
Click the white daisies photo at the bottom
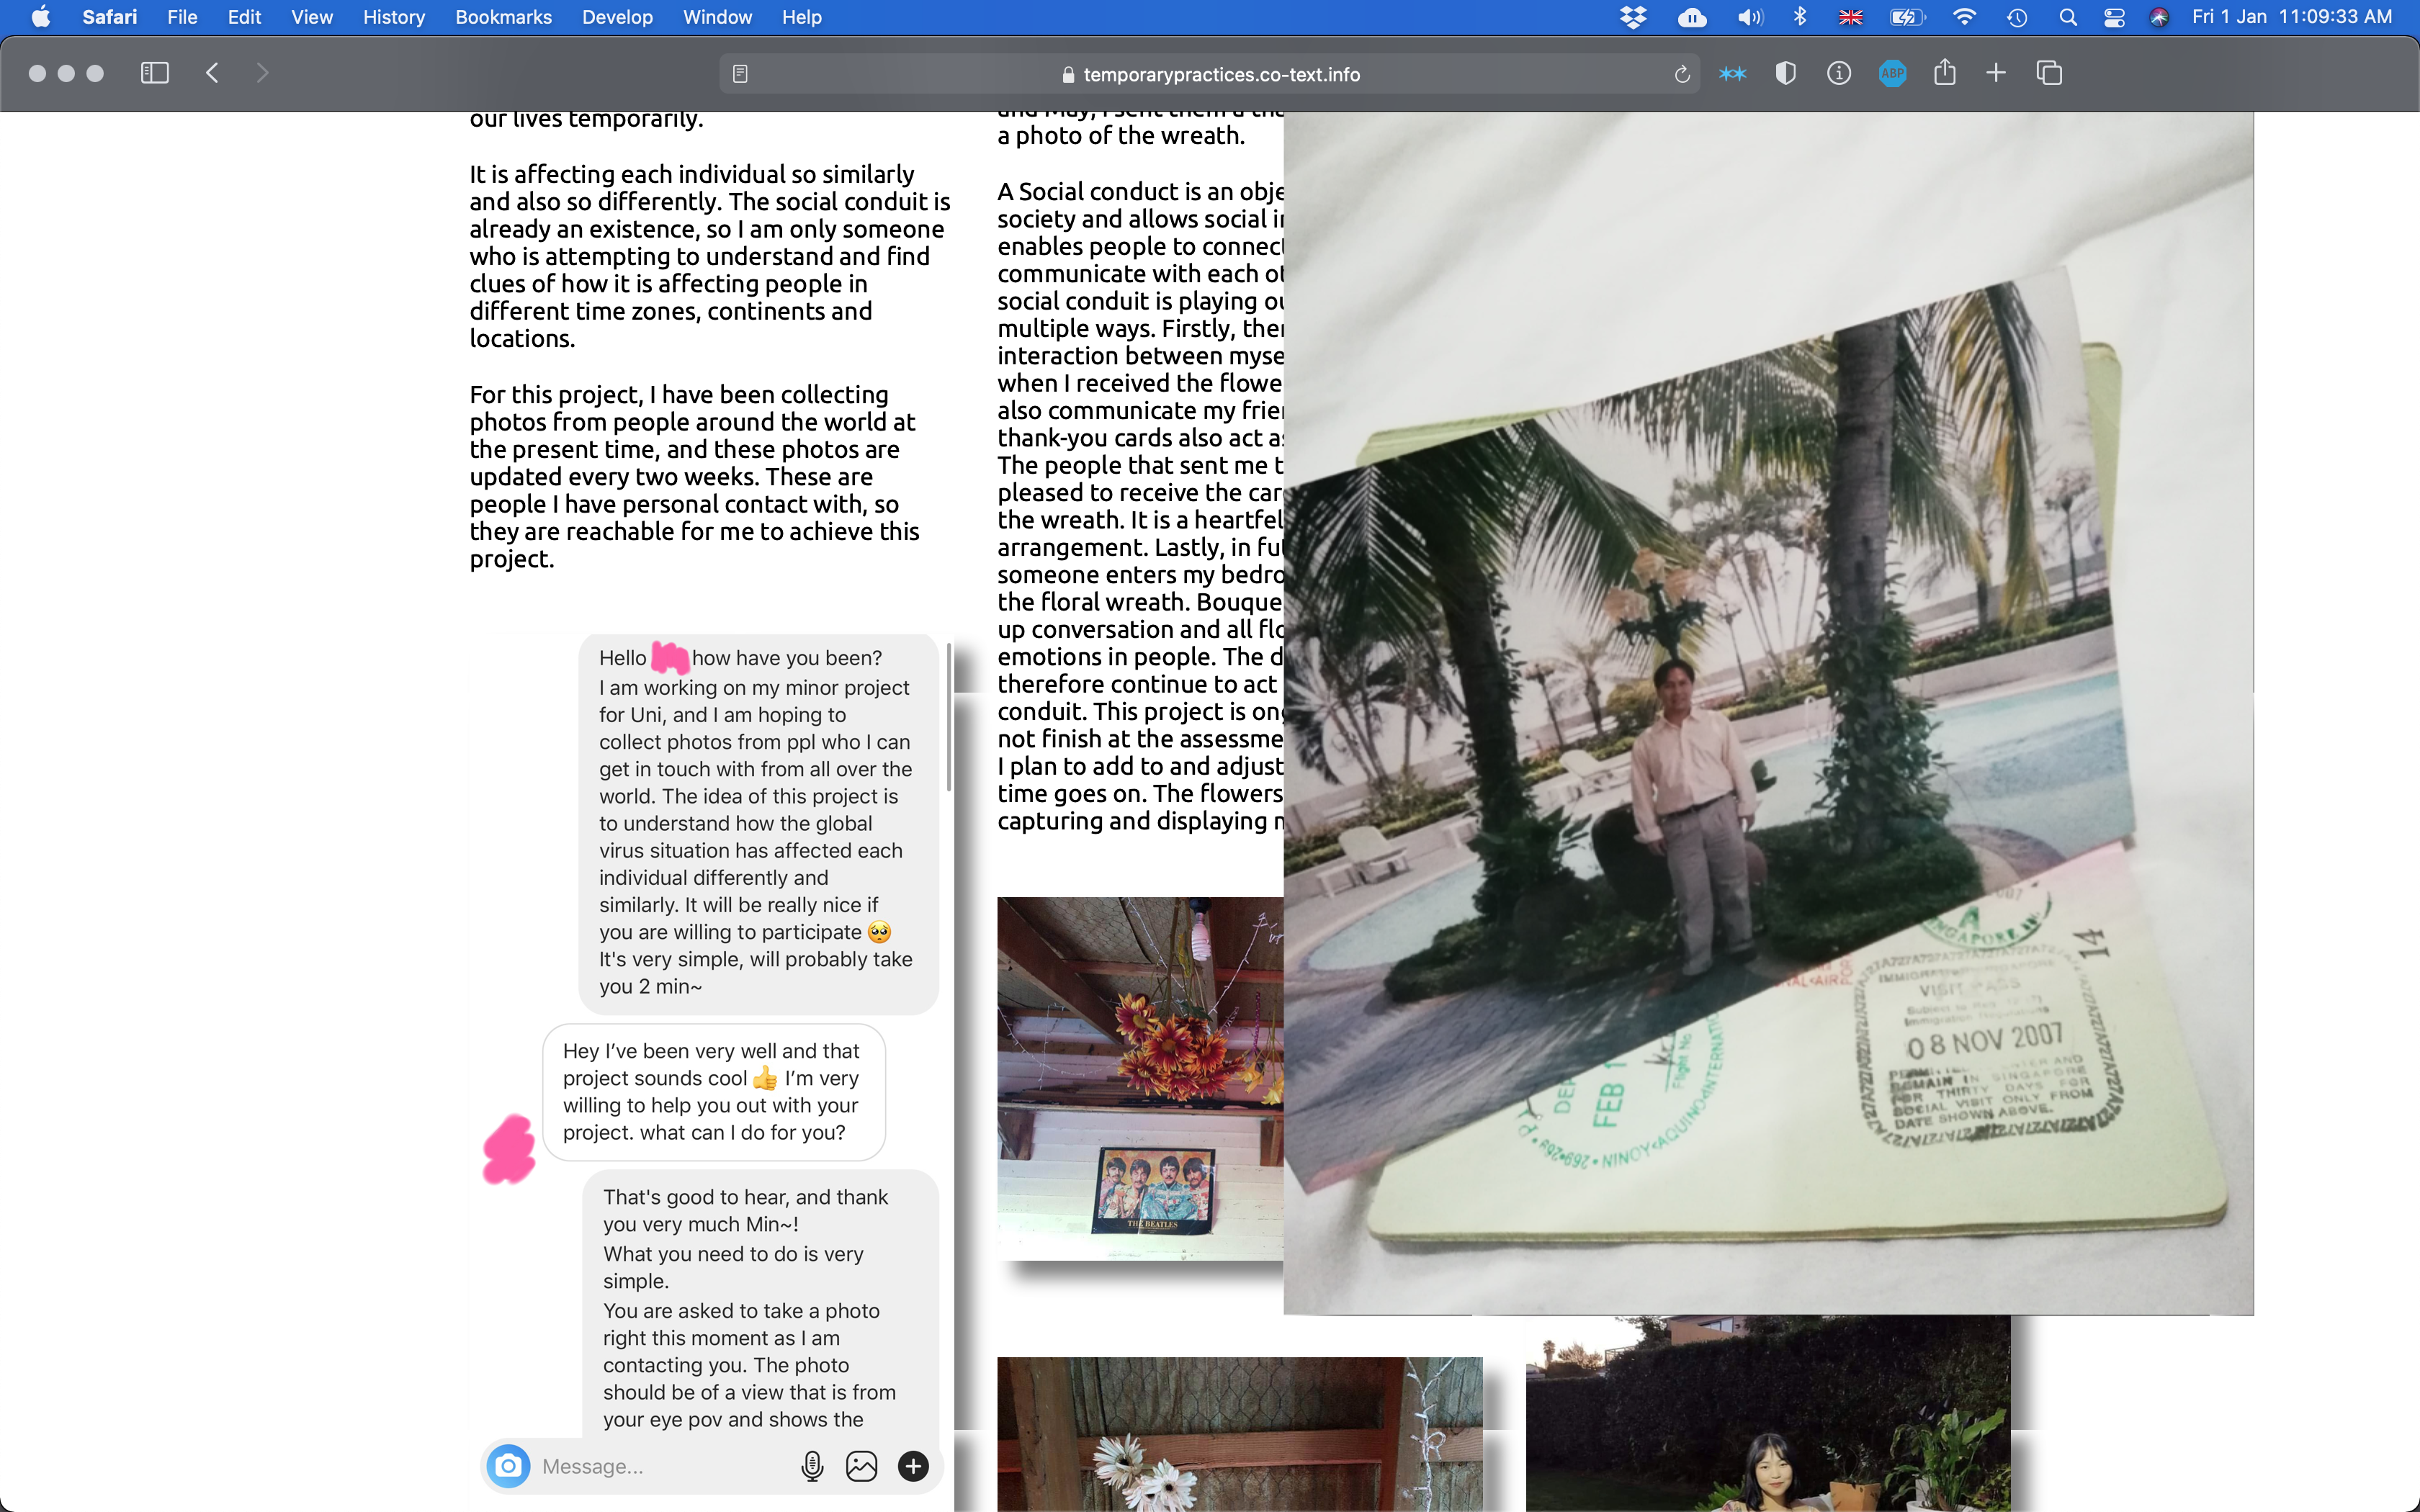click(1240, 1434)
